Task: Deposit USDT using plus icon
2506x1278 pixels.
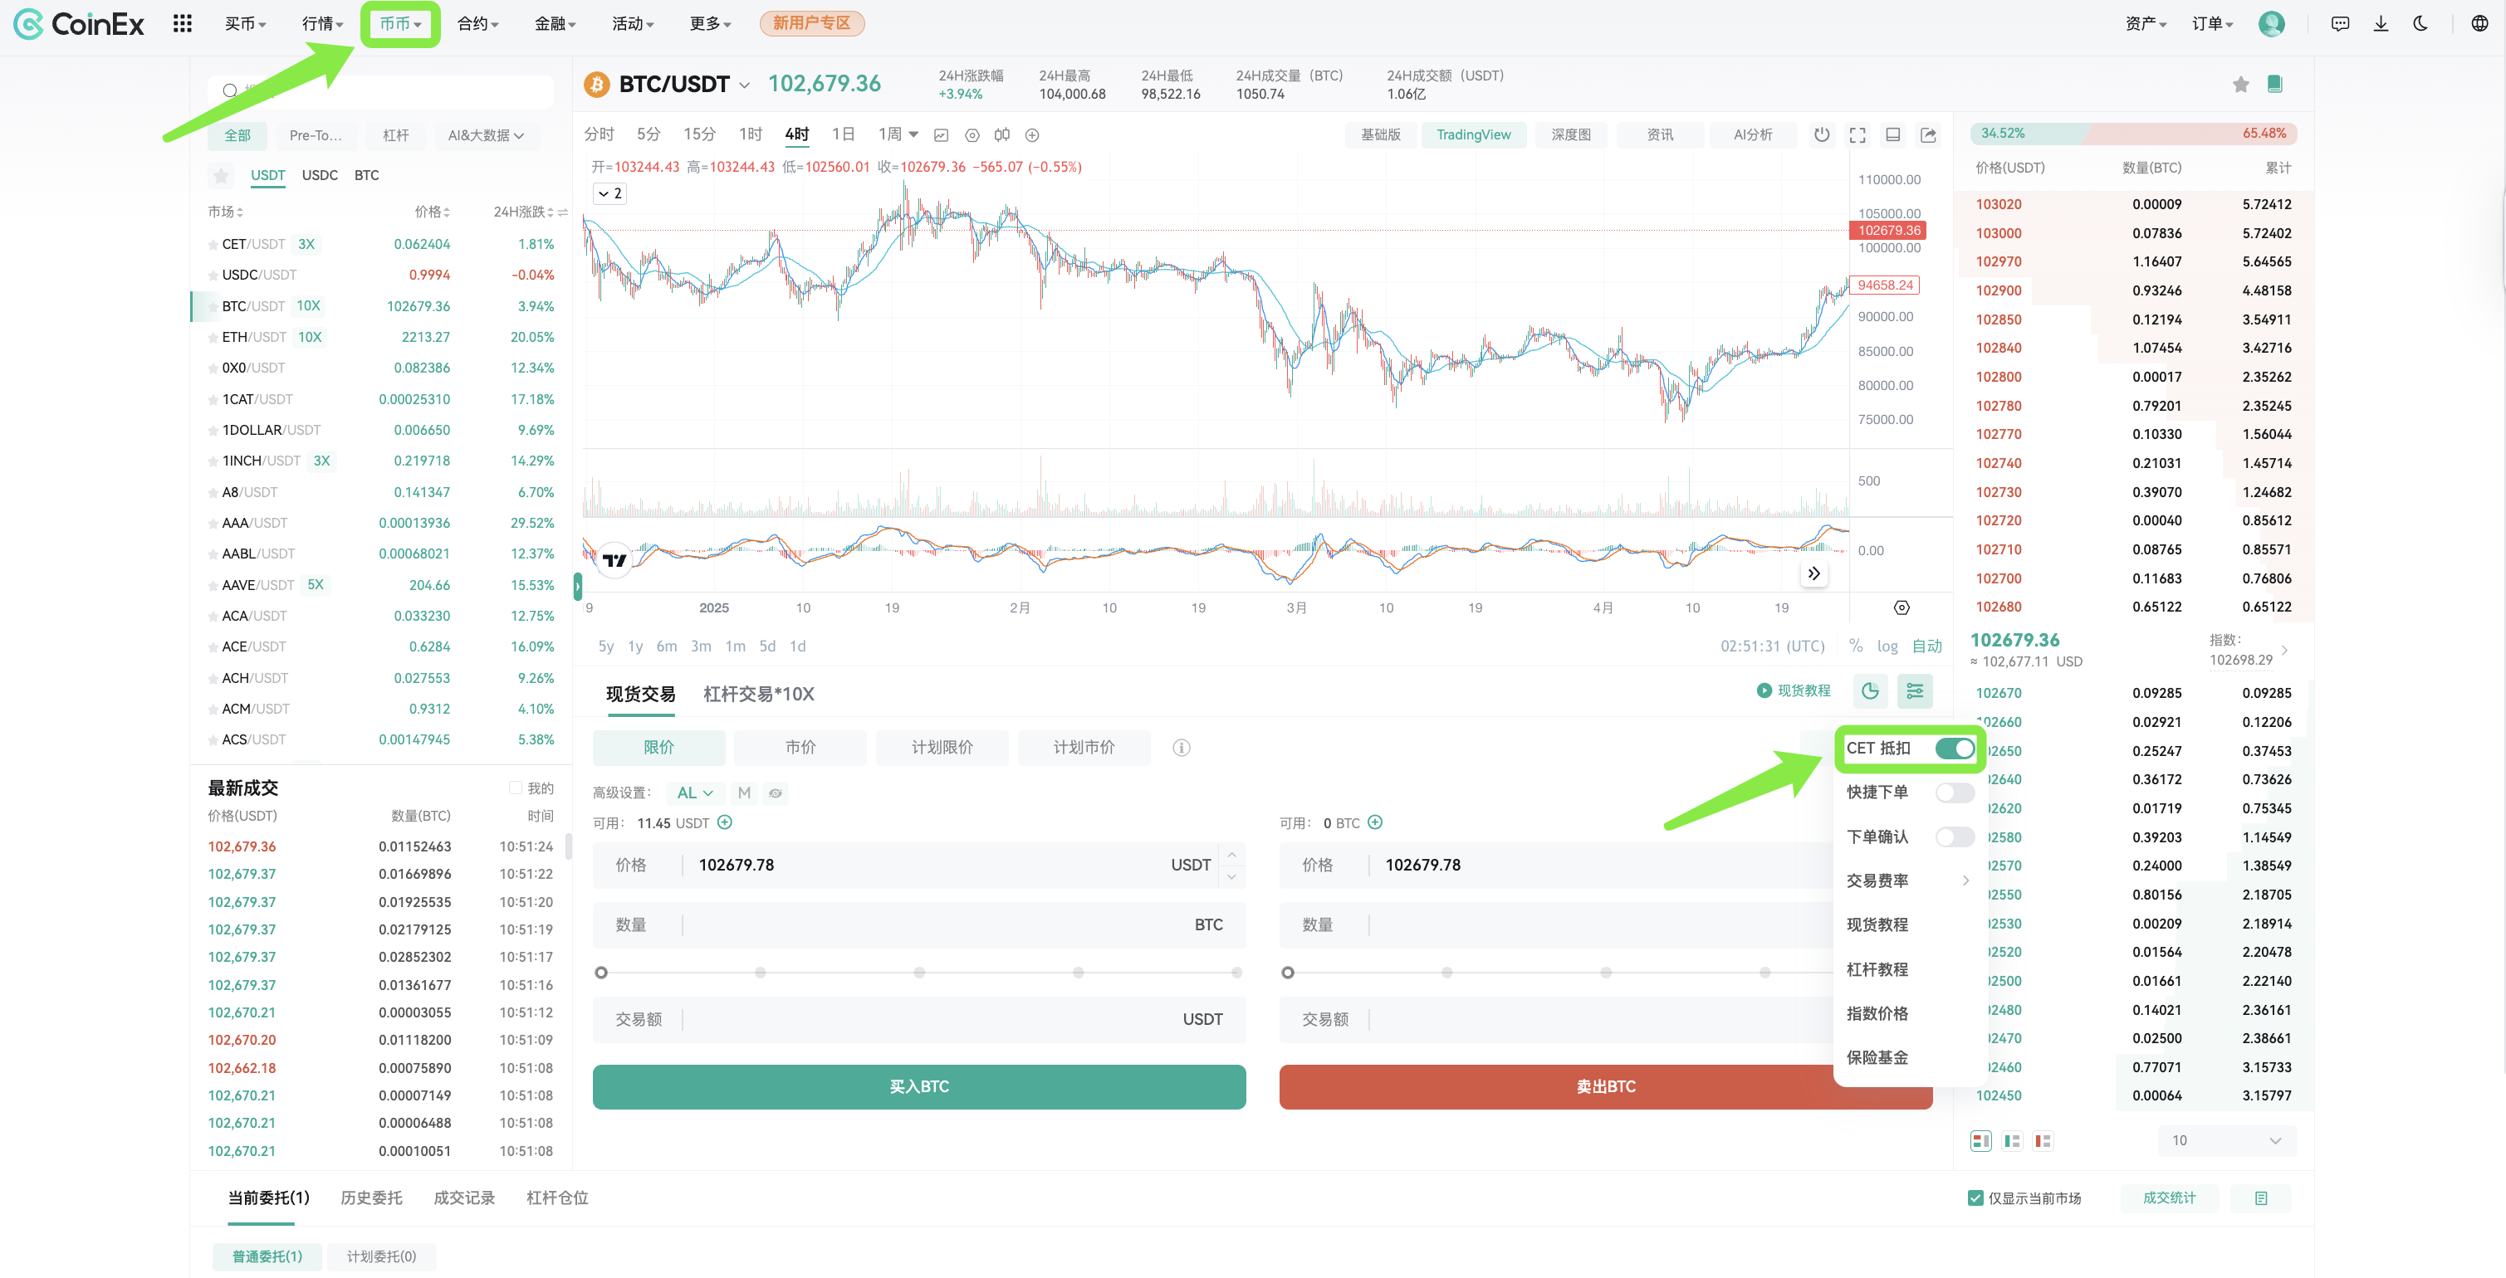Action: [725, 823]
